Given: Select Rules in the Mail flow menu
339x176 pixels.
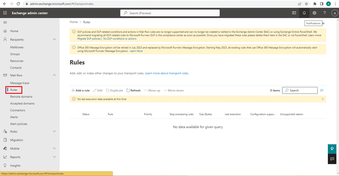Looking at the screenshot, I should [x=14, y=90].
